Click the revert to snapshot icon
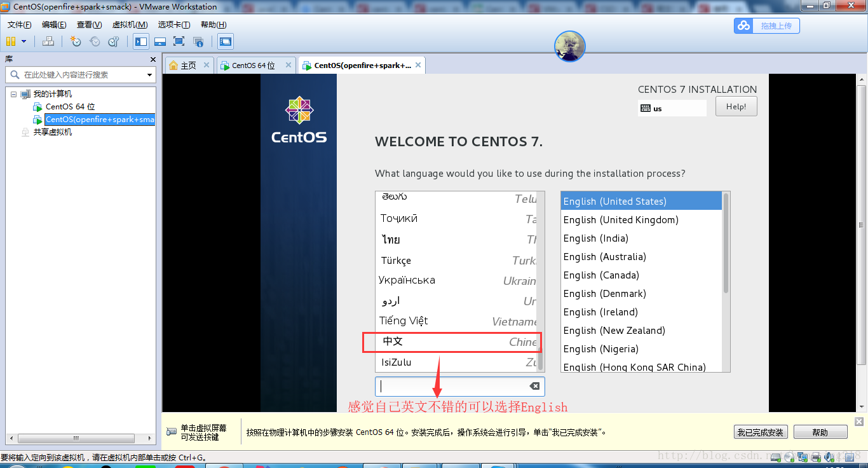This screenshot has width=868, height=468. tap(95, 41)
